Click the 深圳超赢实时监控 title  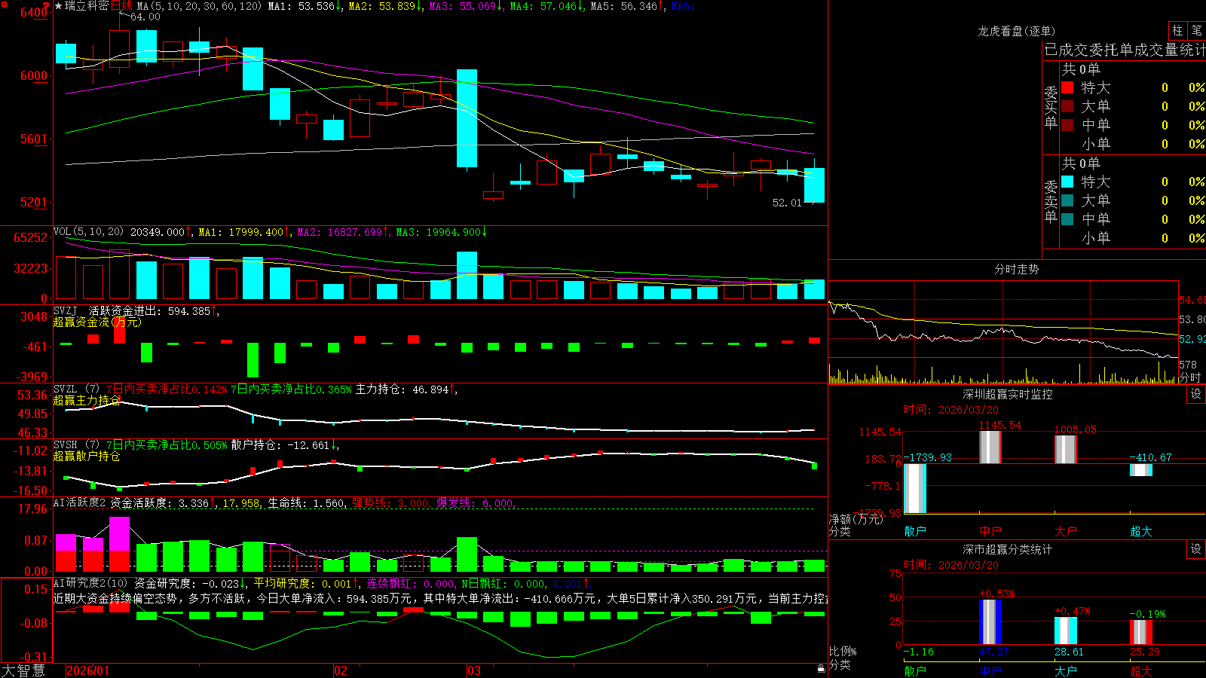pyautogui.click(x=1008, y=394)
